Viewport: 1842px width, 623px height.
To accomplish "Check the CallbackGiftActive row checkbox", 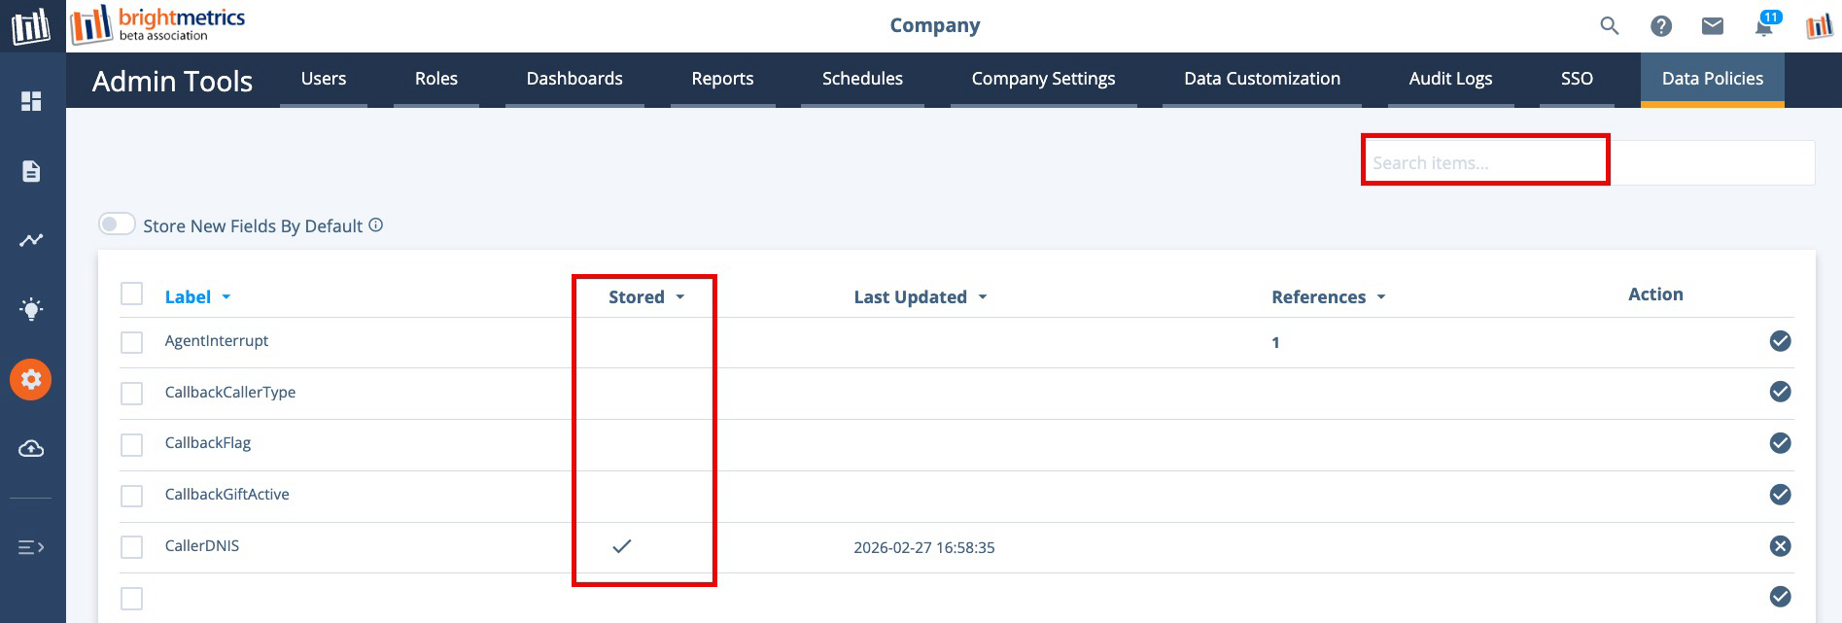I will 132,496.
